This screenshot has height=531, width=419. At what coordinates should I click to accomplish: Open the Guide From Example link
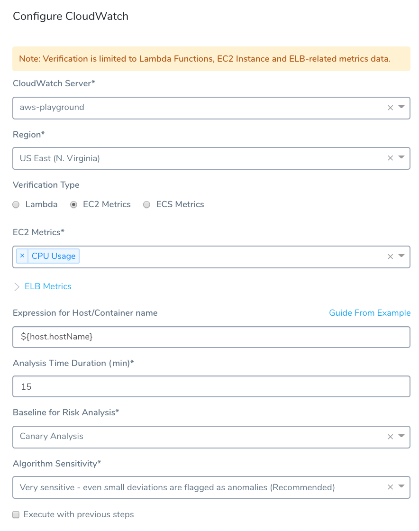click(370, 313)
